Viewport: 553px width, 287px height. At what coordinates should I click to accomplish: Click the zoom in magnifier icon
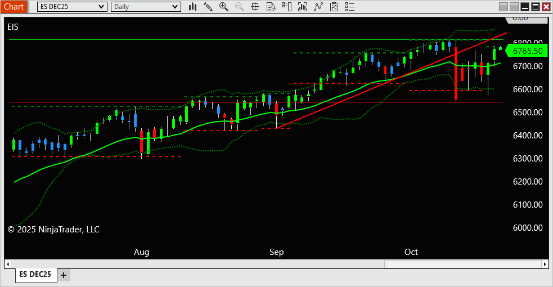[223, 7]
